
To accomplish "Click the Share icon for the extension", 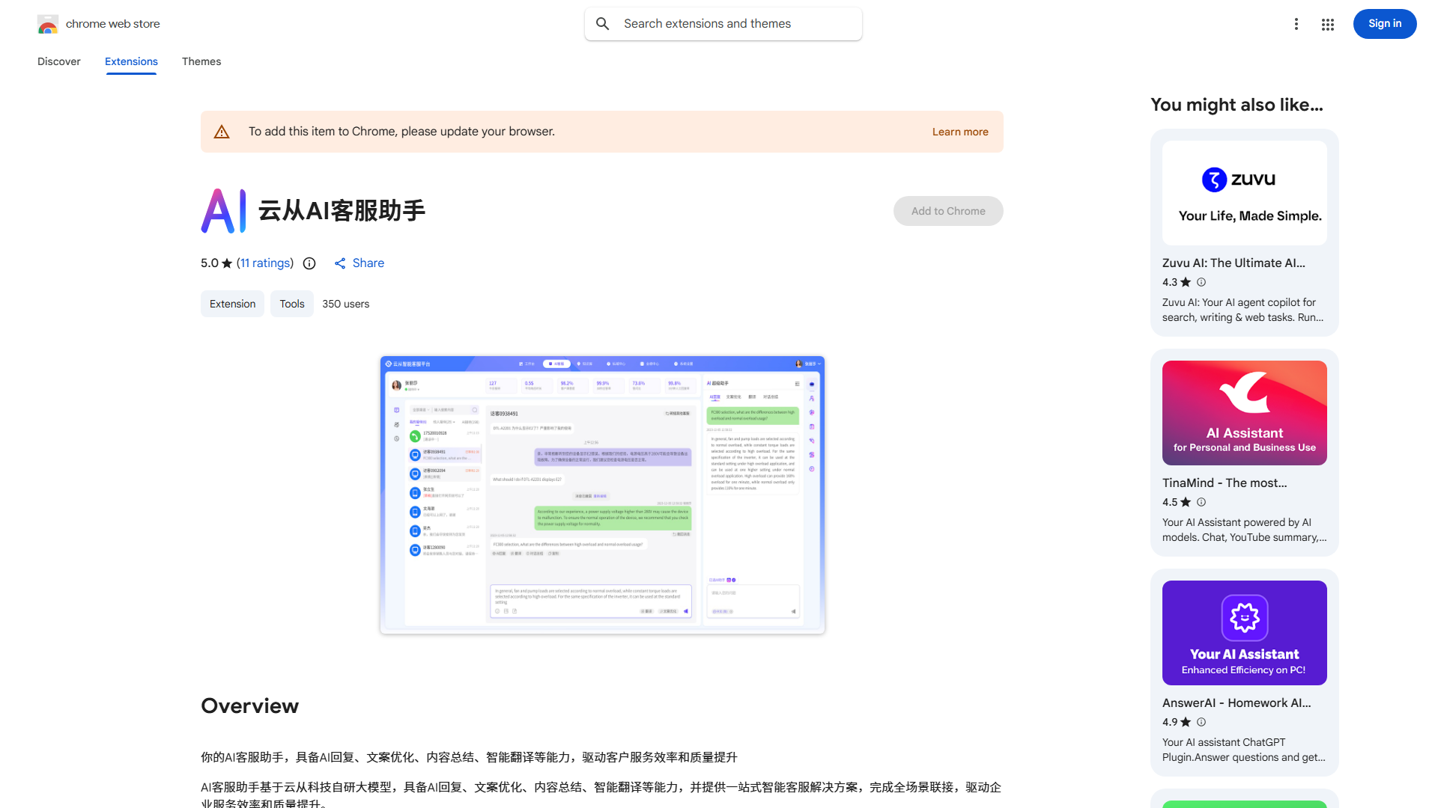I will pos(341,263).
